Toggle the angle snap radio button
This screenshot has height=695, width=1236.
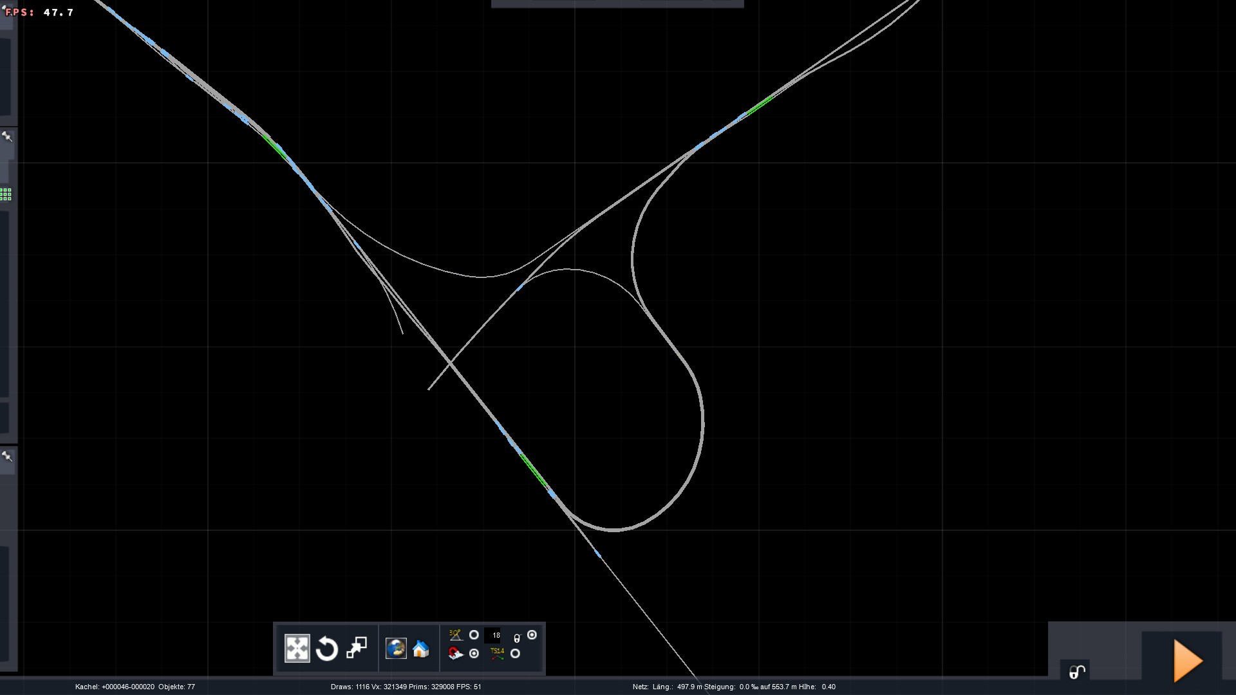(474, 635)
